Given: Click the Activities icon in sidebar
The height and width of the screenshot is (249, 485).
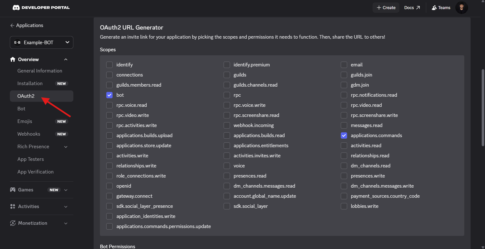Looking at the screenshot, I should [13, 206].
